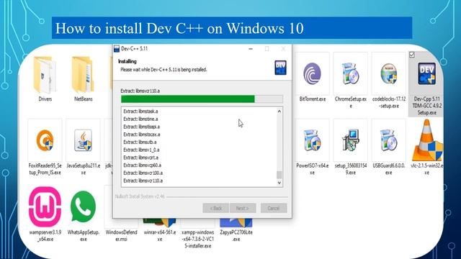Select the vlc-2.1.5-win32.exe cone icon

427,140
